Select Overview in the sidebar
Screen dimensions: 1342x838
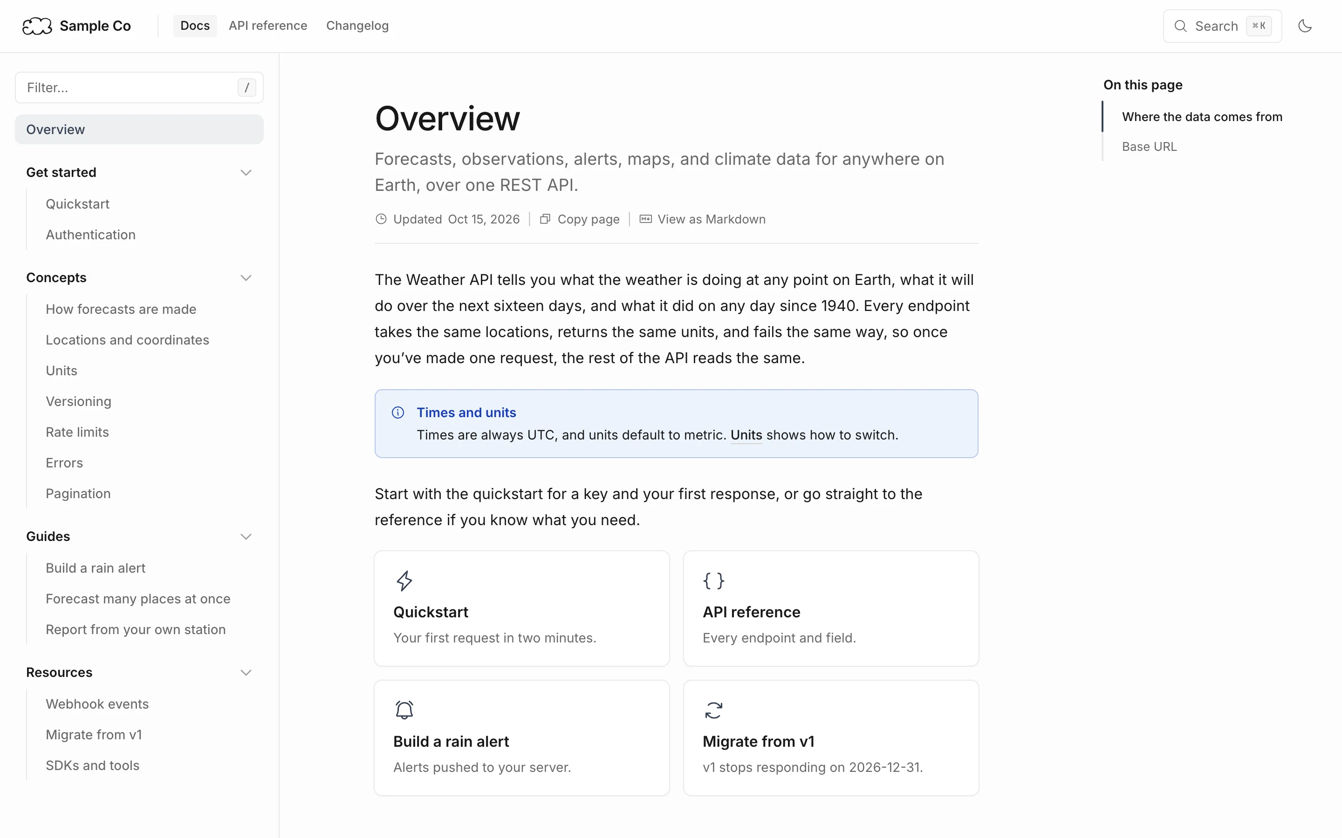coord(139,129)
